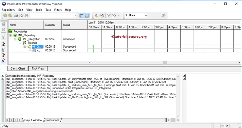
Task: Open the View menu
Action: [x=29, y=10]
